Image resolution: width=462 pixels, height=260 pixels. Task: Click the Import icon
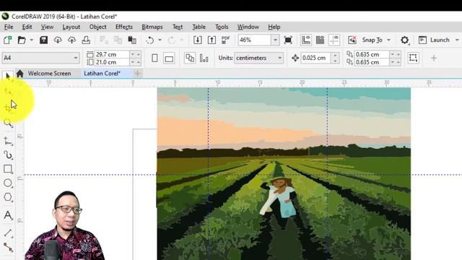pyautogui.click(x=197, y=40)
